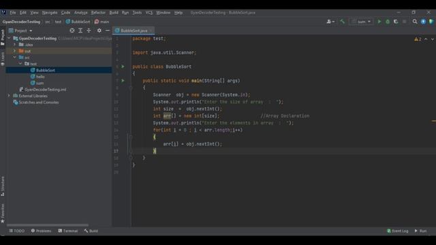Open the Problems tool window

pyautogui.click(x=41, y=231)
